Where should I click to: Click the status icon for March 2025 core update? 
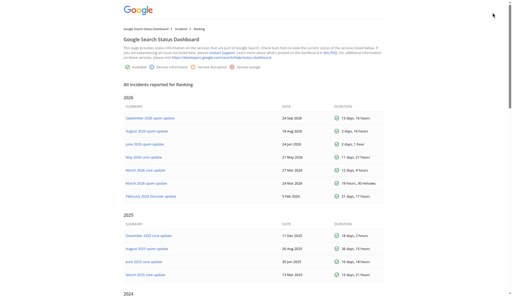coord(337,275)
